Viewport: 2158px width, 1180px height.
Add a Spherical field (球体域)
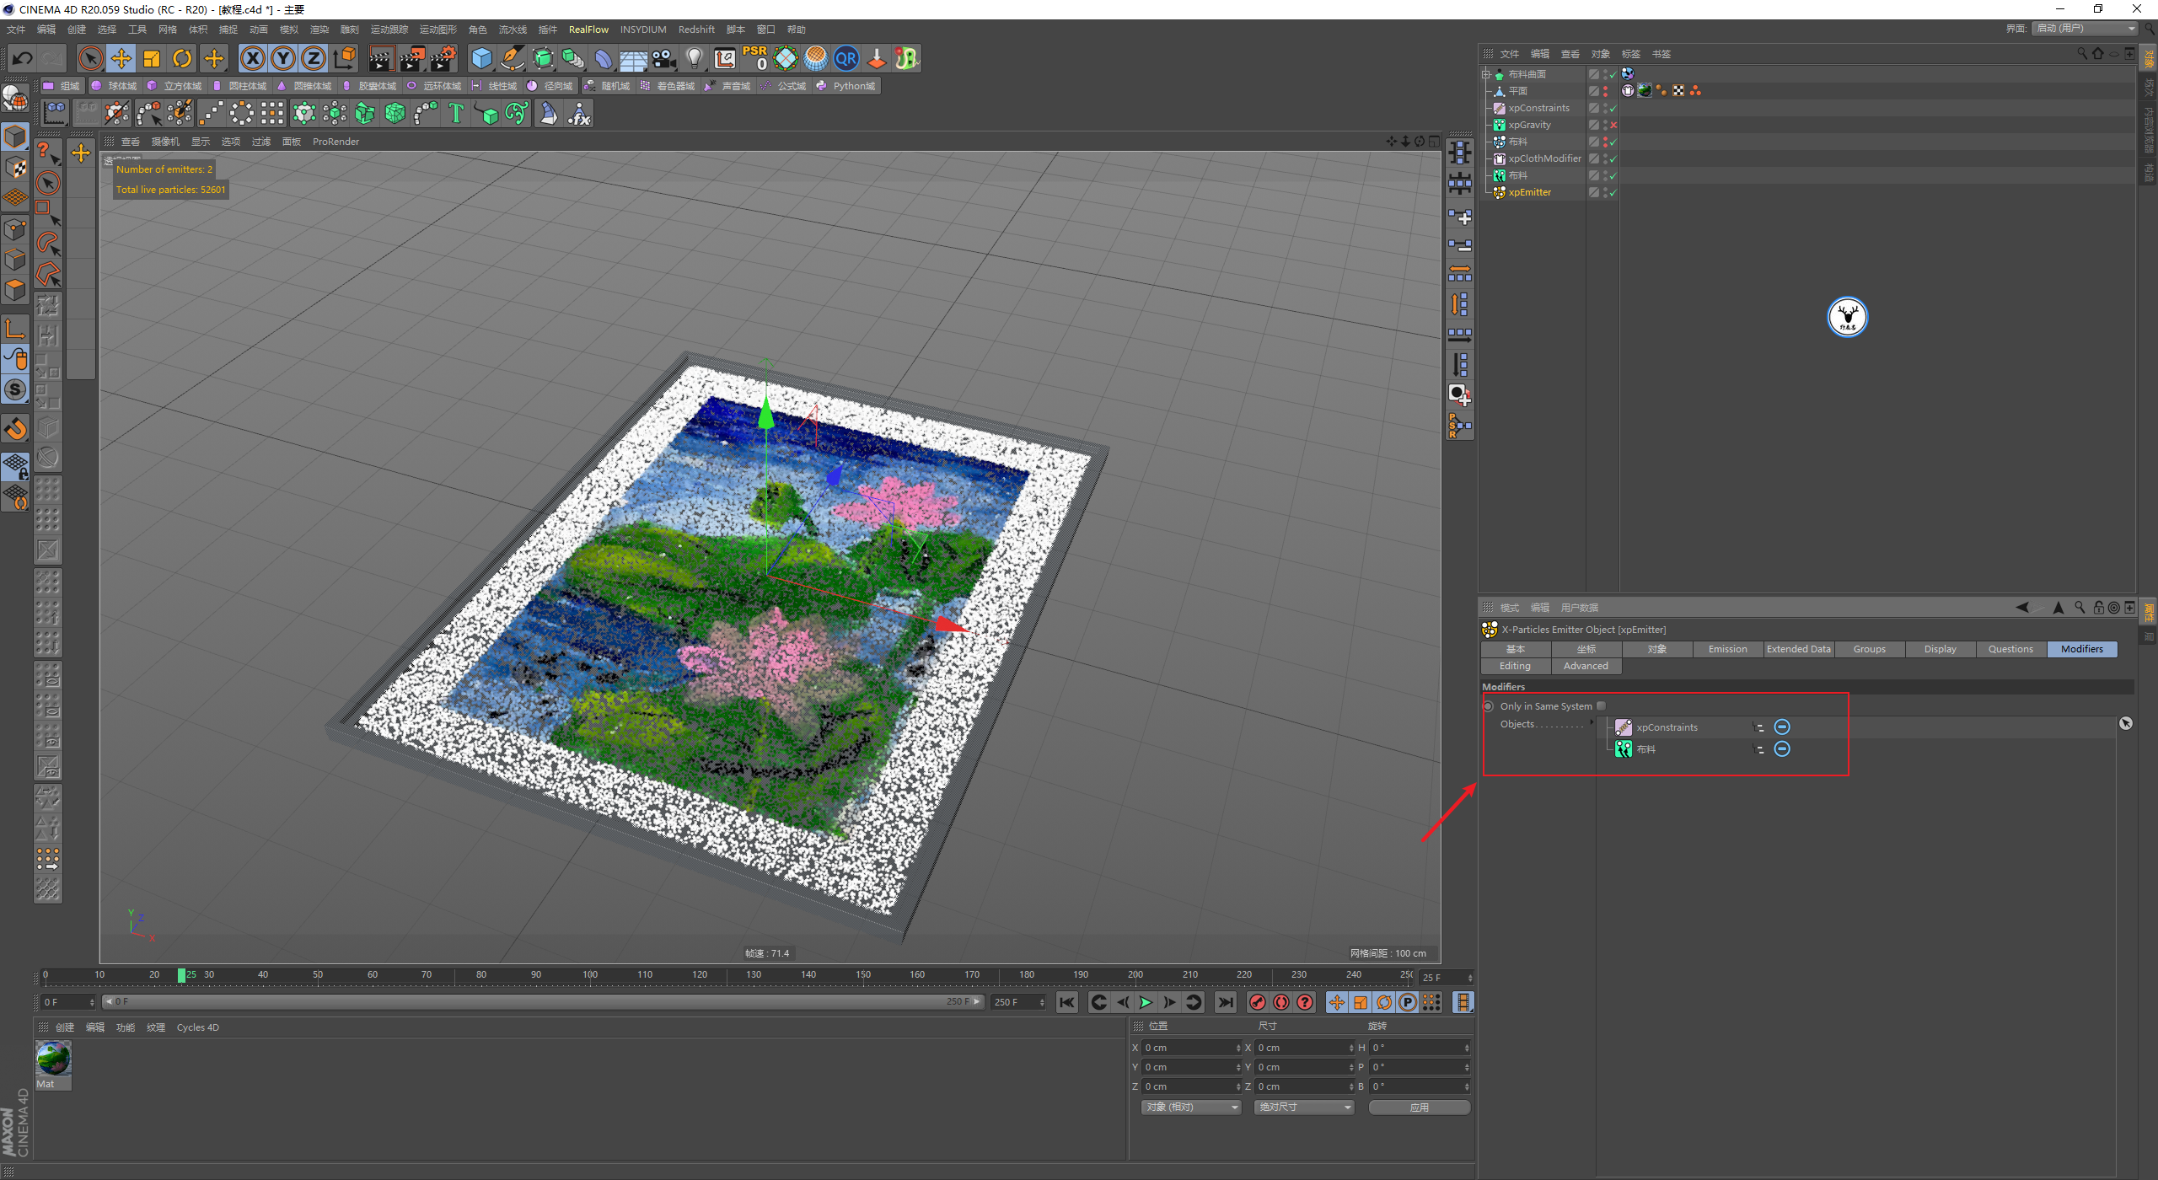(114, 86)
